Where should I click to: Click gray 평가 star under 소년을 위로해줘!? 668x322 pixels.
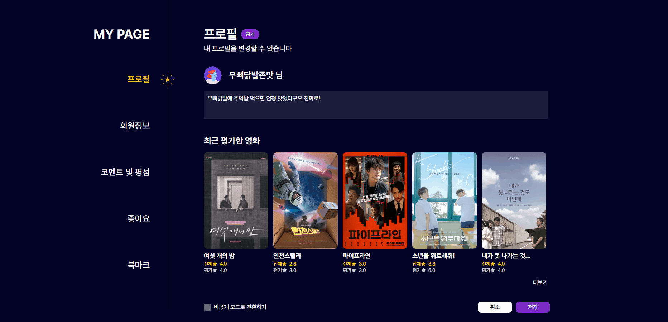[423, 271]
